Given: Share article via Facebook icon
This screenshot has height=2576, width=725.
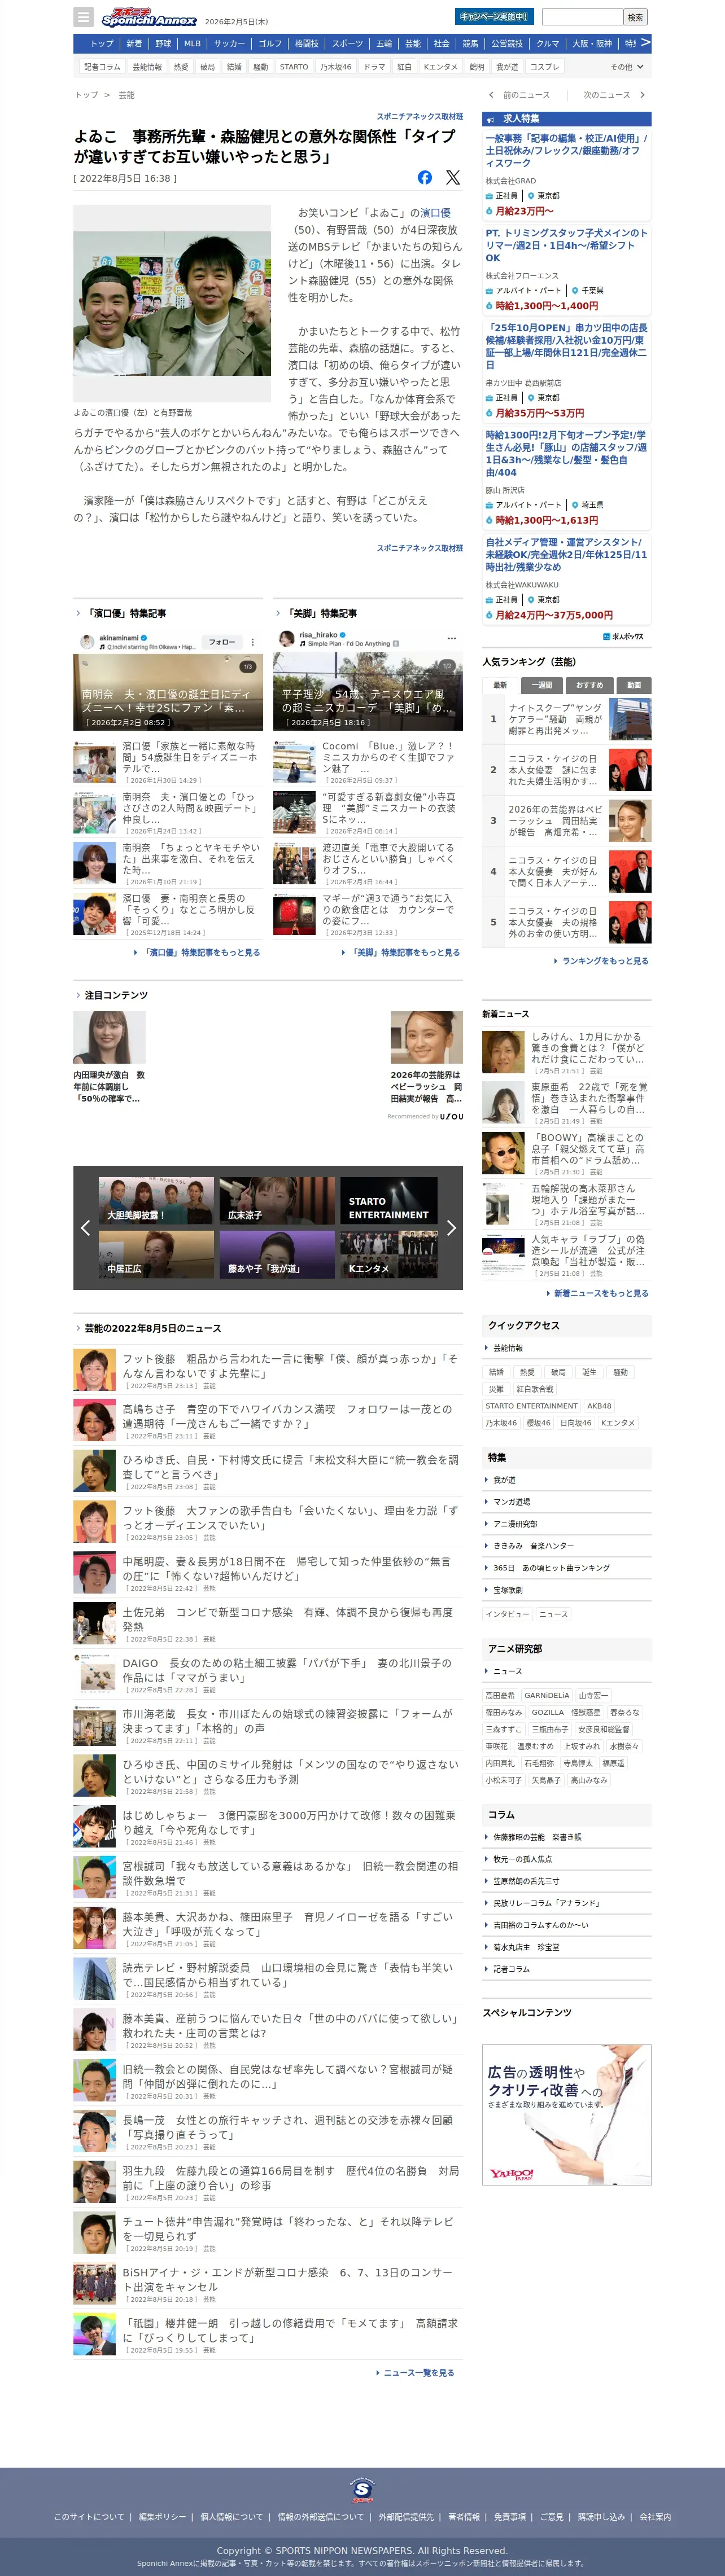Looking at the screenshot, I should coord(425,177).
